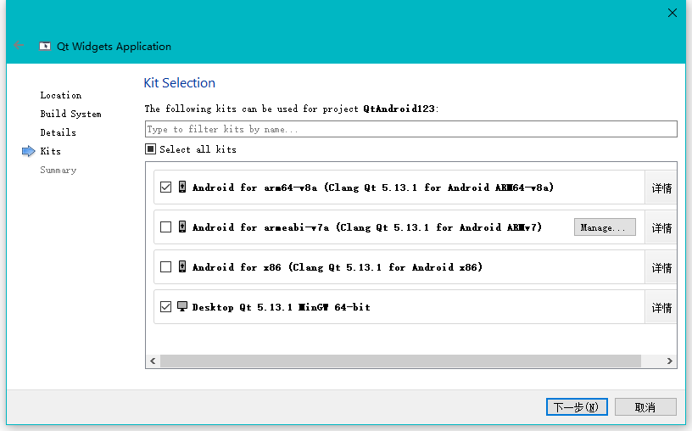Viewport: 692px width, 431px height.
Task: Click the horizontal scrollbar left arrow
Action: 153,361
